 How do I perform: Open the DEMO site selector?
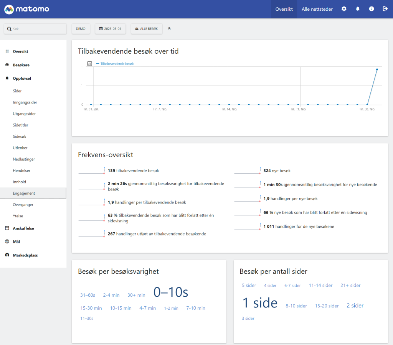[x=81, y=29]
